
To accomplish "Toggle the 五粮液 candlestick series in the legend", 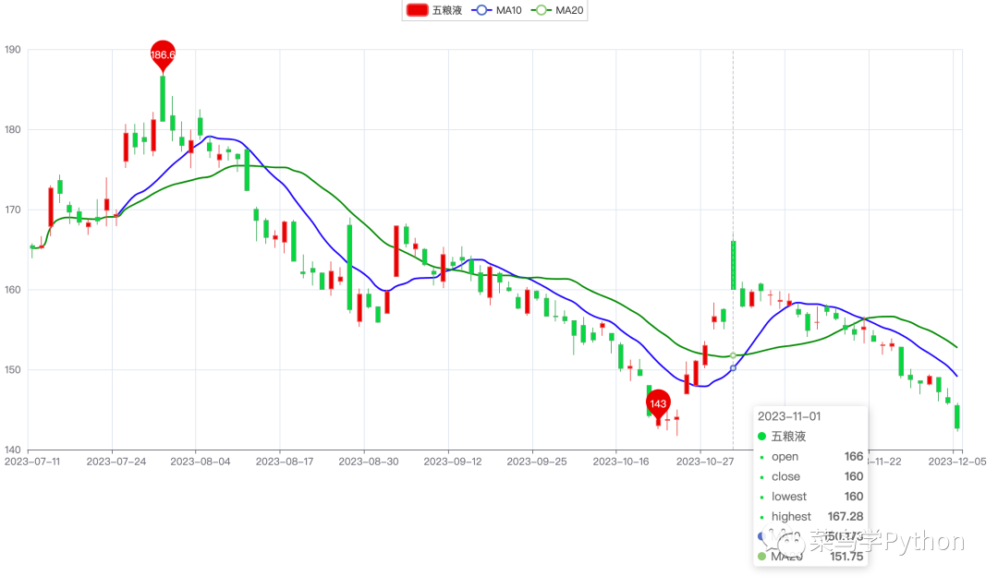I will click(x=434, y=10).
